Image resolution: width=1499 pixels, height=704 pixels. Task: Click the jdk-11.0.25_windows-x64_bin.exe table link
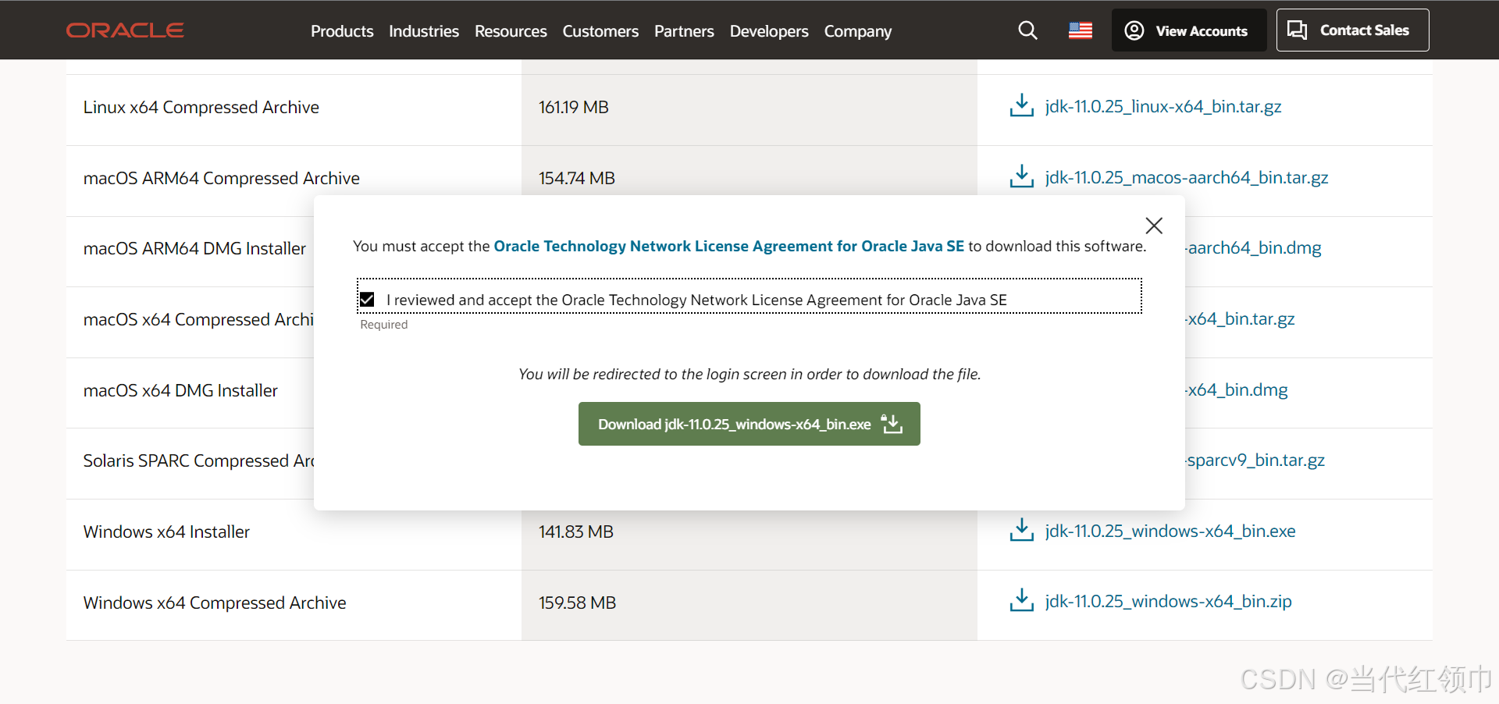click(1170, 531)
